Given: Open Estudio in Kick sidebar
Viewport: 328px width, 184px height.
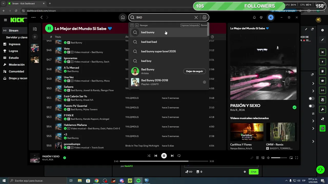Looking at the screenshot, I should pyautogui.click(x=14, y=58).
